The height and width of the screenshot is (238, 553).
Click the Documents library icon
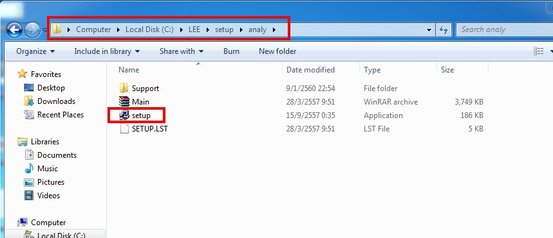29,155
